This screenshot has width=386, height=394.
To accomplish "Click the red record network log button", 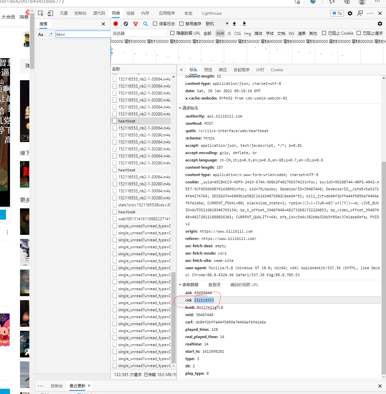I will (116, 24).
